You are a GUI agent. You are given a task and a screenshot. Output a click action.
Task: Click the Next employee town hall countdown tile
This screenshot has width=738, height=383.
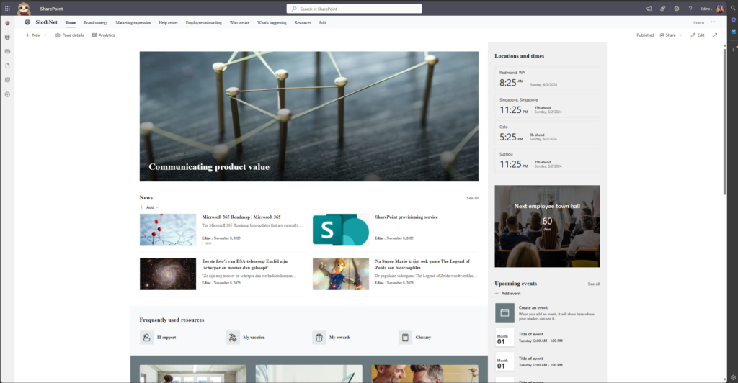click(547, 226)
